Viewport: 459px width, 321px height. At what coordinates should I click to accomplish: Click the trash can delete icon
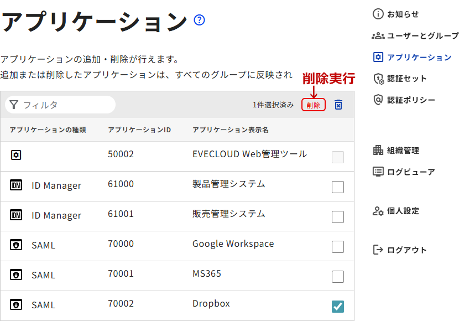(338, 105)
